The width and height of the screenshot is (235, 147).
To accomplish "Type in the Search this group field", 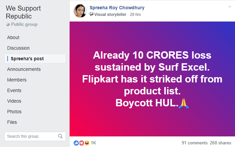I will (30, 136).
